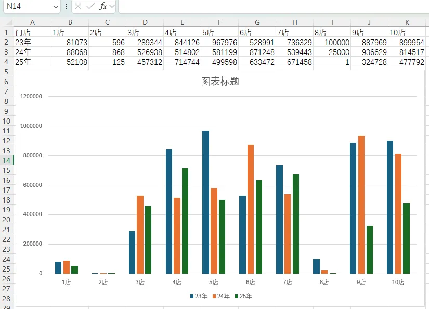Click the orange 24年 bar for 9店
The image size is (429, 309).
click(361, 205)
